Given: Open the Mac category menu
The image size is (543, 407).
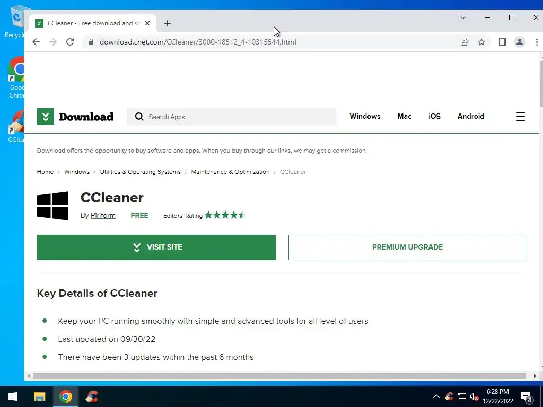Looking at the screenshot, I should (x=405, y=116).
